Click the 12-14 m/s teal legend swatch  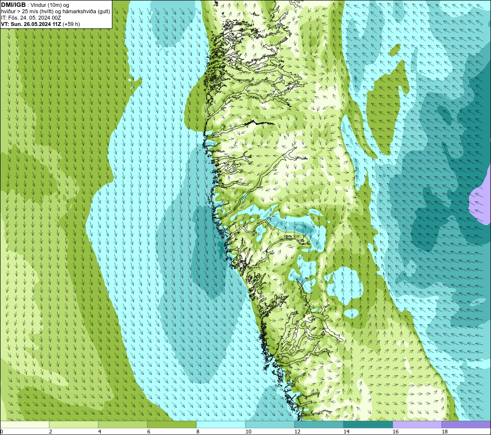pos(319,424)
